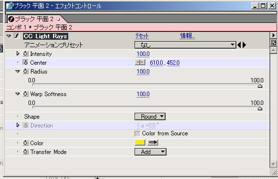Click the scrollbar up arrow
The image size is (278, 179).
pos(274,51)
